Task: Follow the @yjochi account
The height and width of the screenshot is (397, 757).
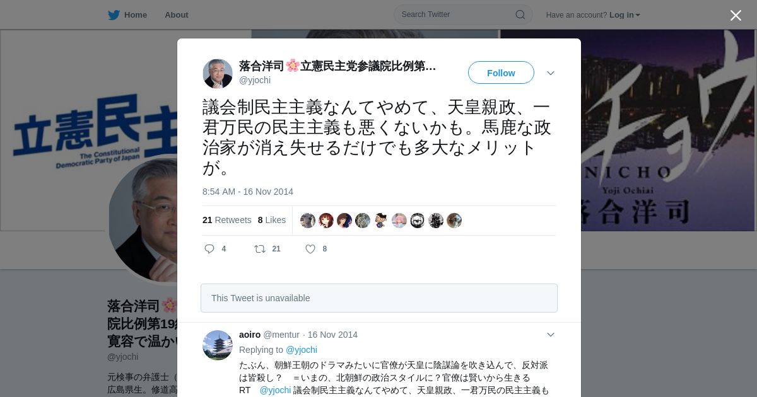Action: (x=501, y=73)
